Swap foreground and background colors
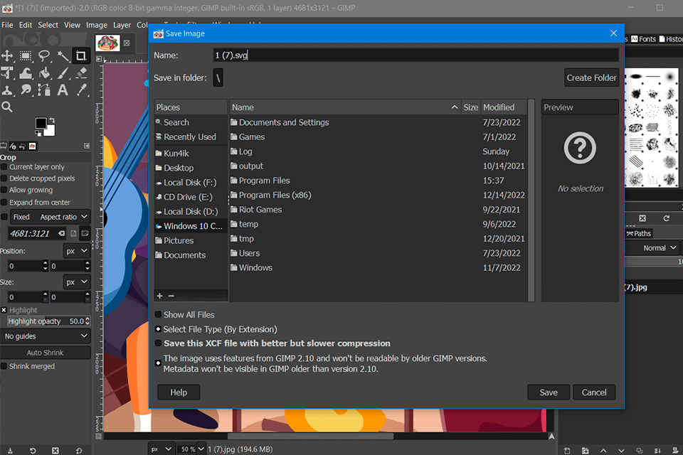Viewport: 683px width, 455px height. [52, 119]
